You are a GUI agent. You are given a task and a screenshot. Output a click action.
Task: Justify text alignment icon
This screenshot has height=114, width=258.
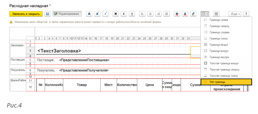pyautogui.click(x=167, y=14)
